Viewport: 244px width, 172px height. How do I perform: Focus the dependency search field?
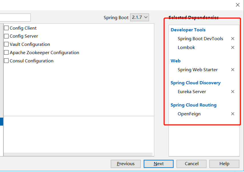pyautogui.click(x=15, y=18)
